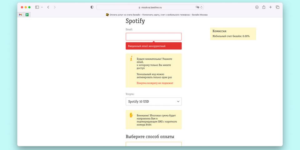Click into the Email input field
Viewport: 300px width, 150px height.
click(x=153, y=37)
